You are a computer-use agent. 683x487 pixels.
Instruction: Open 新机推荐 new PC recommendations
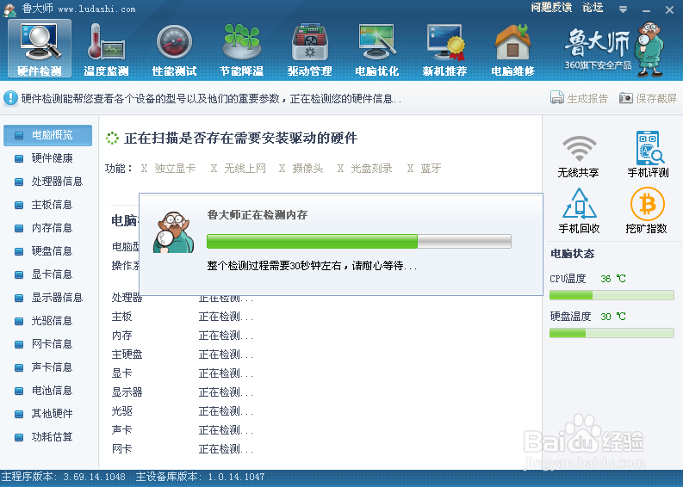pyautogui.click(x=444, y=49)
